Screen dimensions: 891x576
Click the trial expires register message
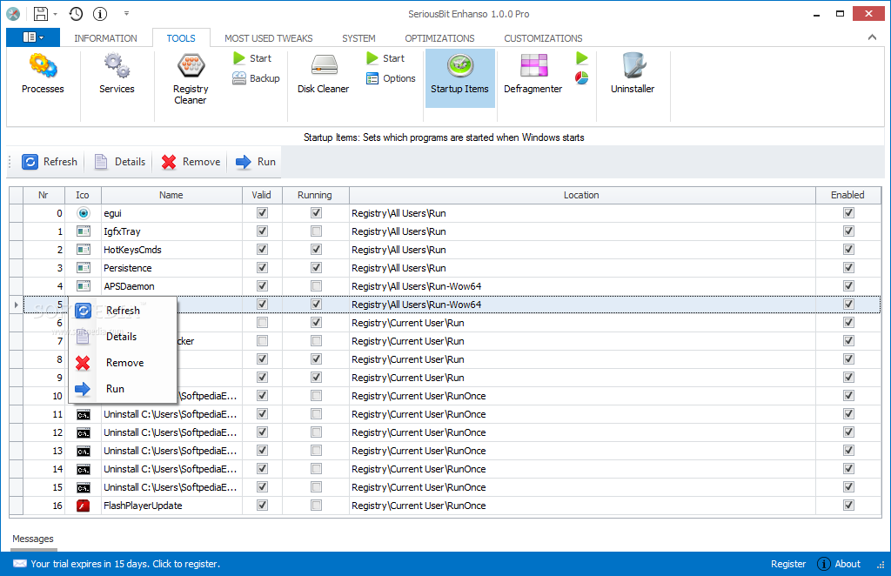125,564
